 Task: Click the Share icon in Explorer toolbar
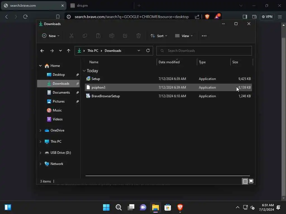click(x=125, y=36)
